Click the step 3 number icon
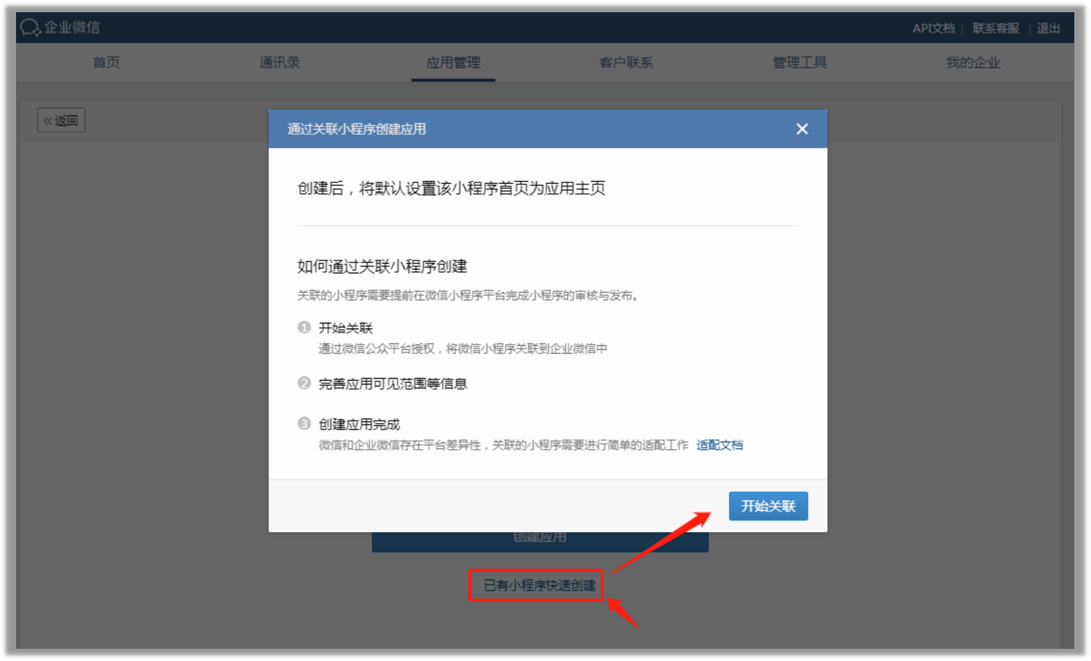The width and height of the screenshot is (1091, 661). (x=304, y=424)
